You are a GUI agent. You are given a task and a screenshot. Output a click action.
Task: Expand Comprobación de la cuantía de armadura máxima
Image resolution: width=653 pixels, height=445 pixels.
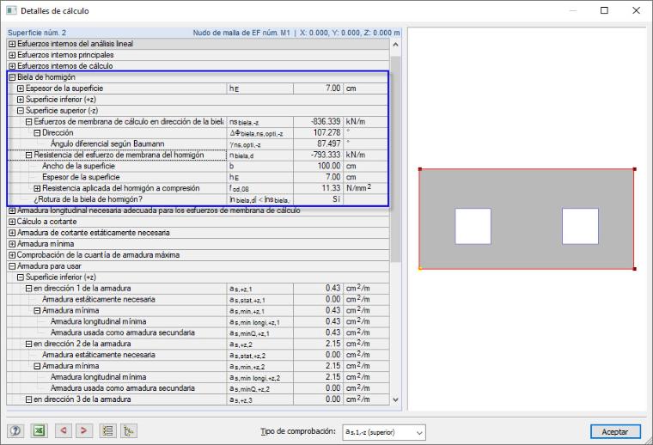[x=12, y=255]
